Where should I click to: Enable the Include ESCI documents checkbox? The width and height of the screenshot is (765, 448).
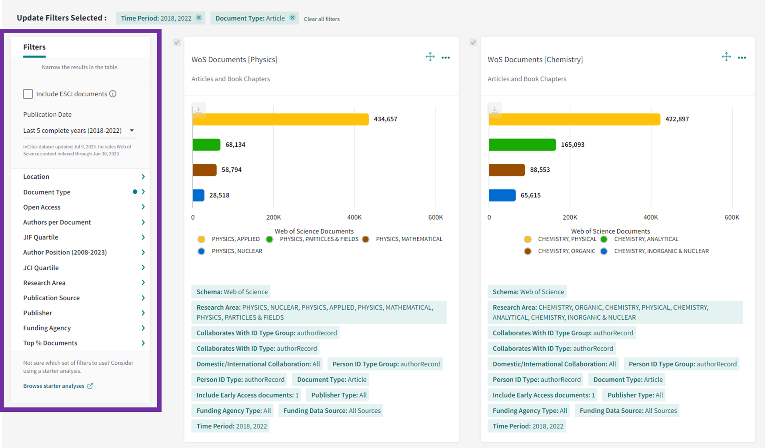tap(28, 94)
